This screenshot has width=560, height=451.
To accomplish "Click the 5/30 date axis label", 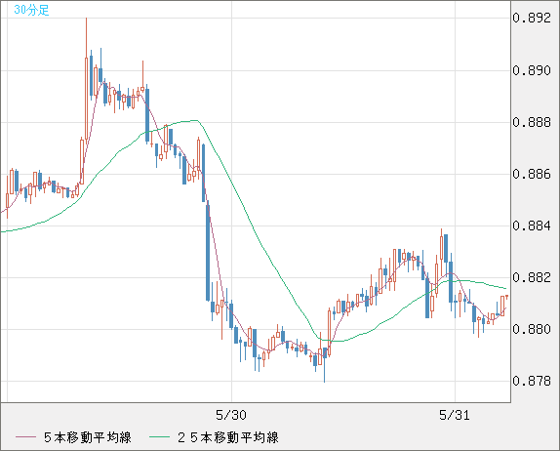I will click(231, 415).
